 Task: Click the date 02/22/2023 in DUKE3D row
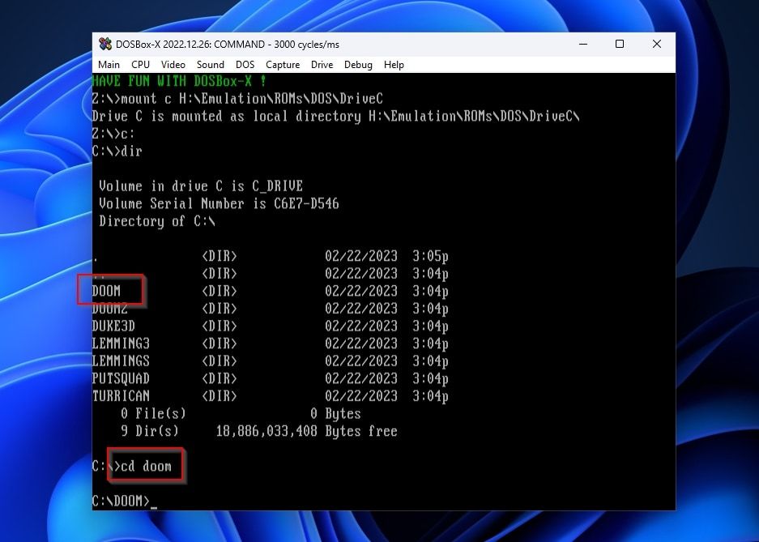[x=361, y=326]
